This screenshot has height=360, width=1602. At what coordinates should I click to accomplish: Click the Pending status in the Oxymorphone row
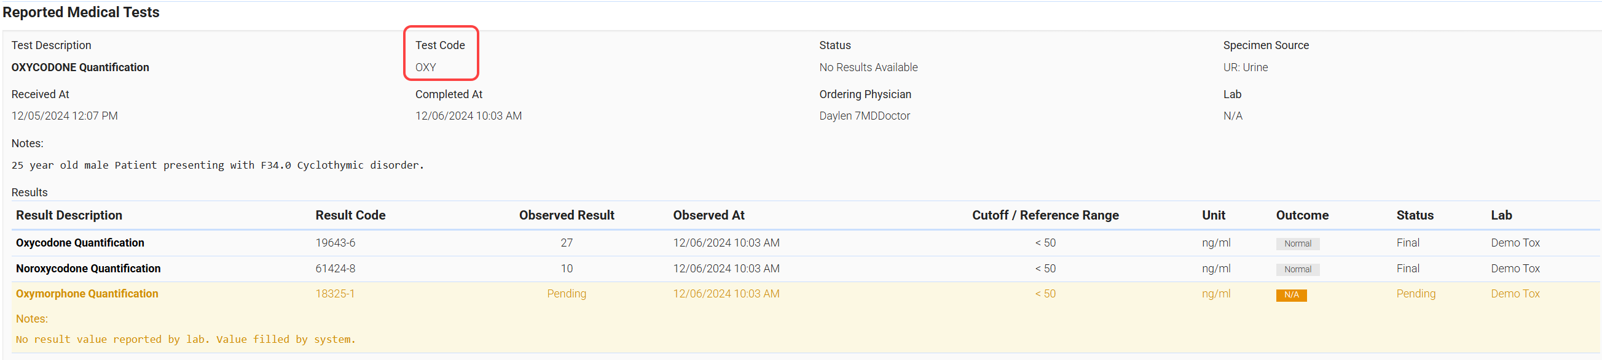1415,294
